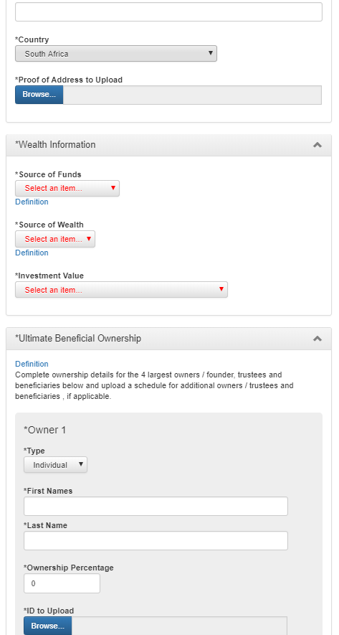Open the Source of Funds dropdown
Viewport: 339px width, 635px height.
click(67, 188)
